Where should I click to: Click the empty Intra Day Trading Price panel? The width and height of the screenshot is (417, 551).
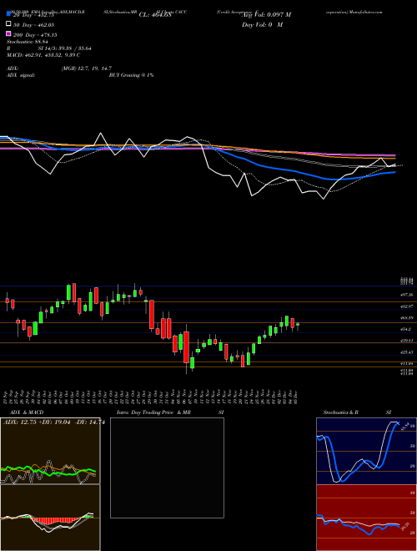click(x=167, y=468)
